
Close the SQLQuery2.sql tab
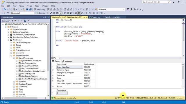coord(87,17)
